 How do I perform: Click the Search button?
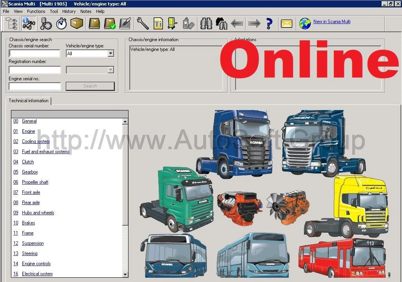(x=90, y=86)
